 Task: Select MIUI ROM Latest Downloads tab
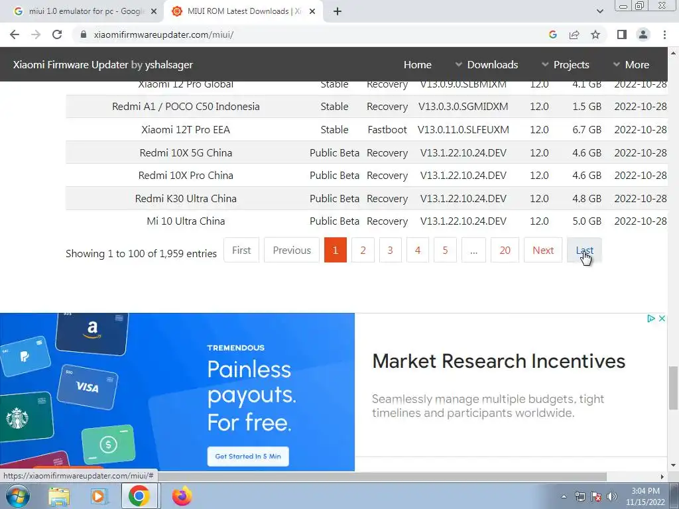coord(243,11)
